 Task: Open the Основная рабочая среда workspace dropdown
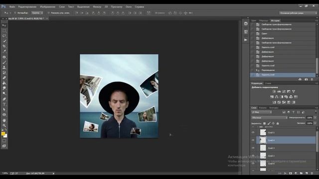tap(298, 13)
